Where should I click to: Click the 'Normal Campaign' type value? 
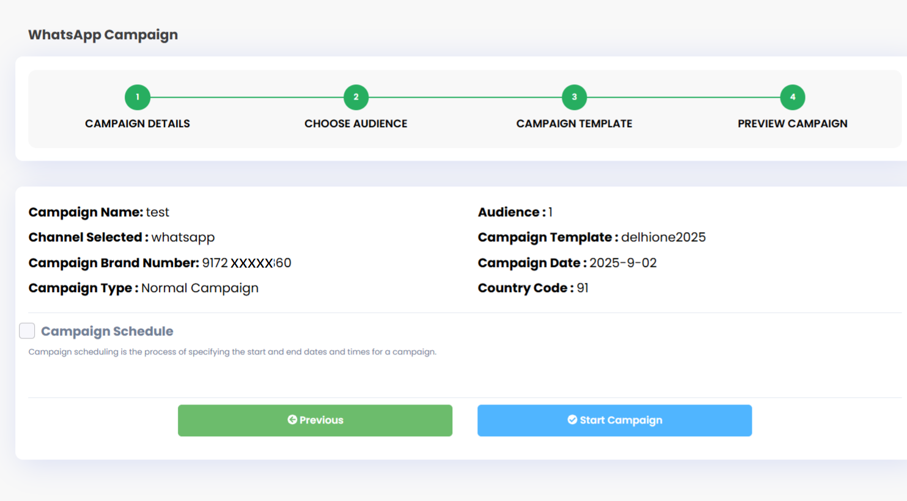pyautogui.click(x=200, y=288)
